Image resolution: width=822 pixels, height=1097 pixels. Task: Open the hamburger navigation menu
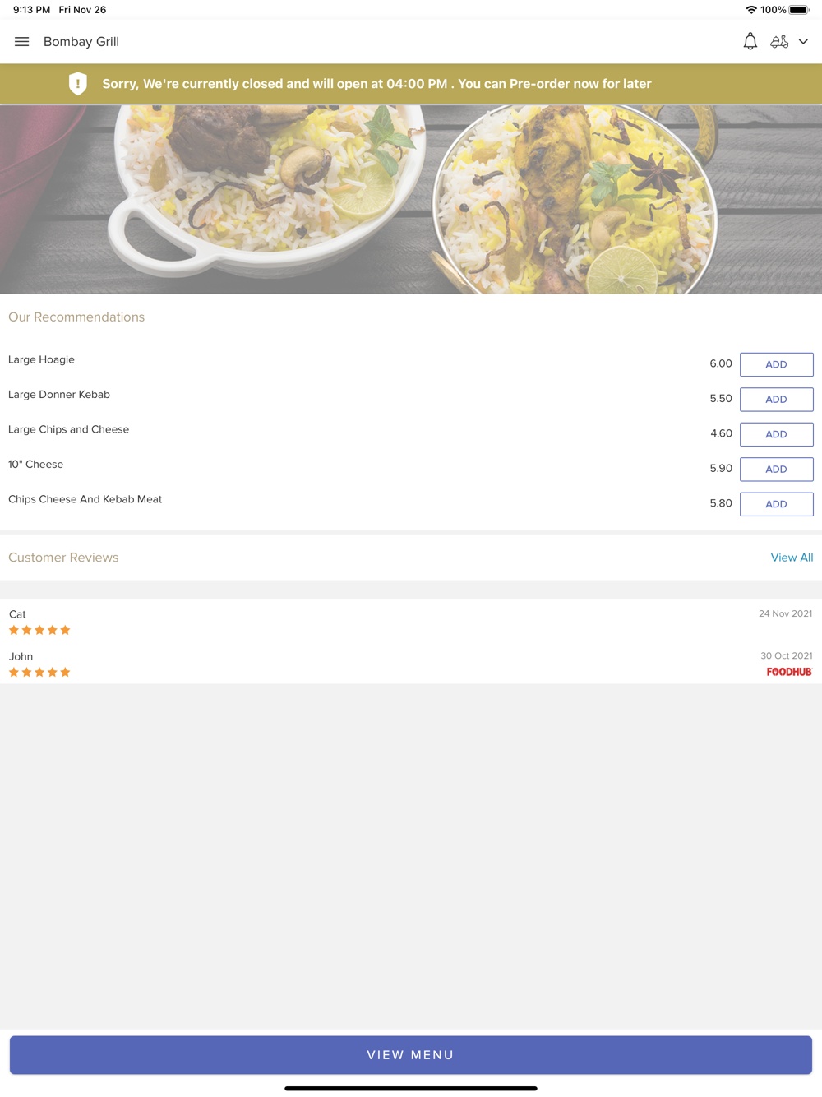22,42
